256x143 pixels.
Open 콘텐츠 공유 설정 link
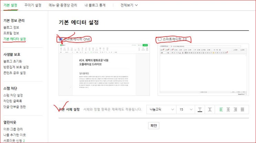click(15, 73)
